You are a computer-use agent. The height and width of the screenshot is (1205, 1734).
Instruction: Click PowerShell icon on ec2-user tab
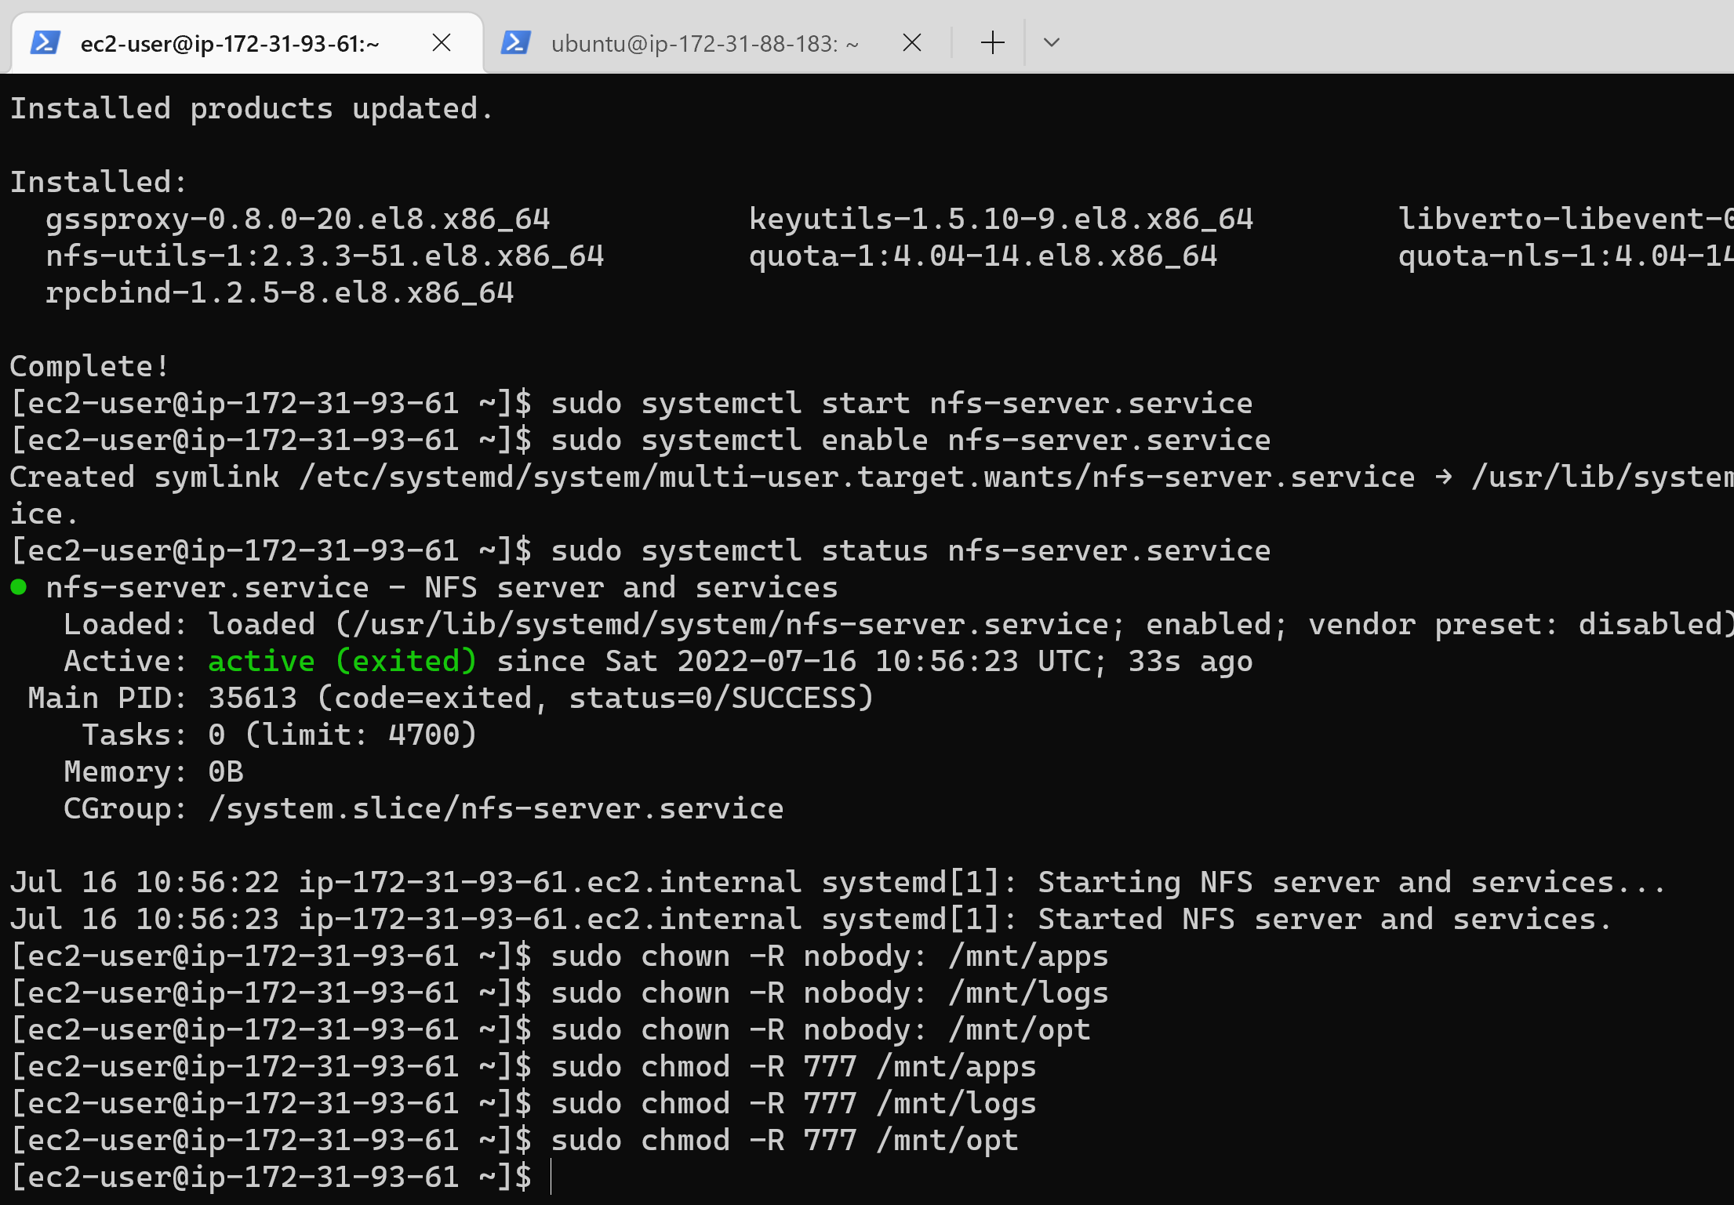point(45,42)
